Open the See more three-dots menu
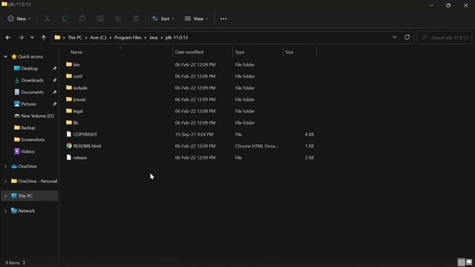The image size is (475, 267). pyautogui.click(x=223, y=19)
